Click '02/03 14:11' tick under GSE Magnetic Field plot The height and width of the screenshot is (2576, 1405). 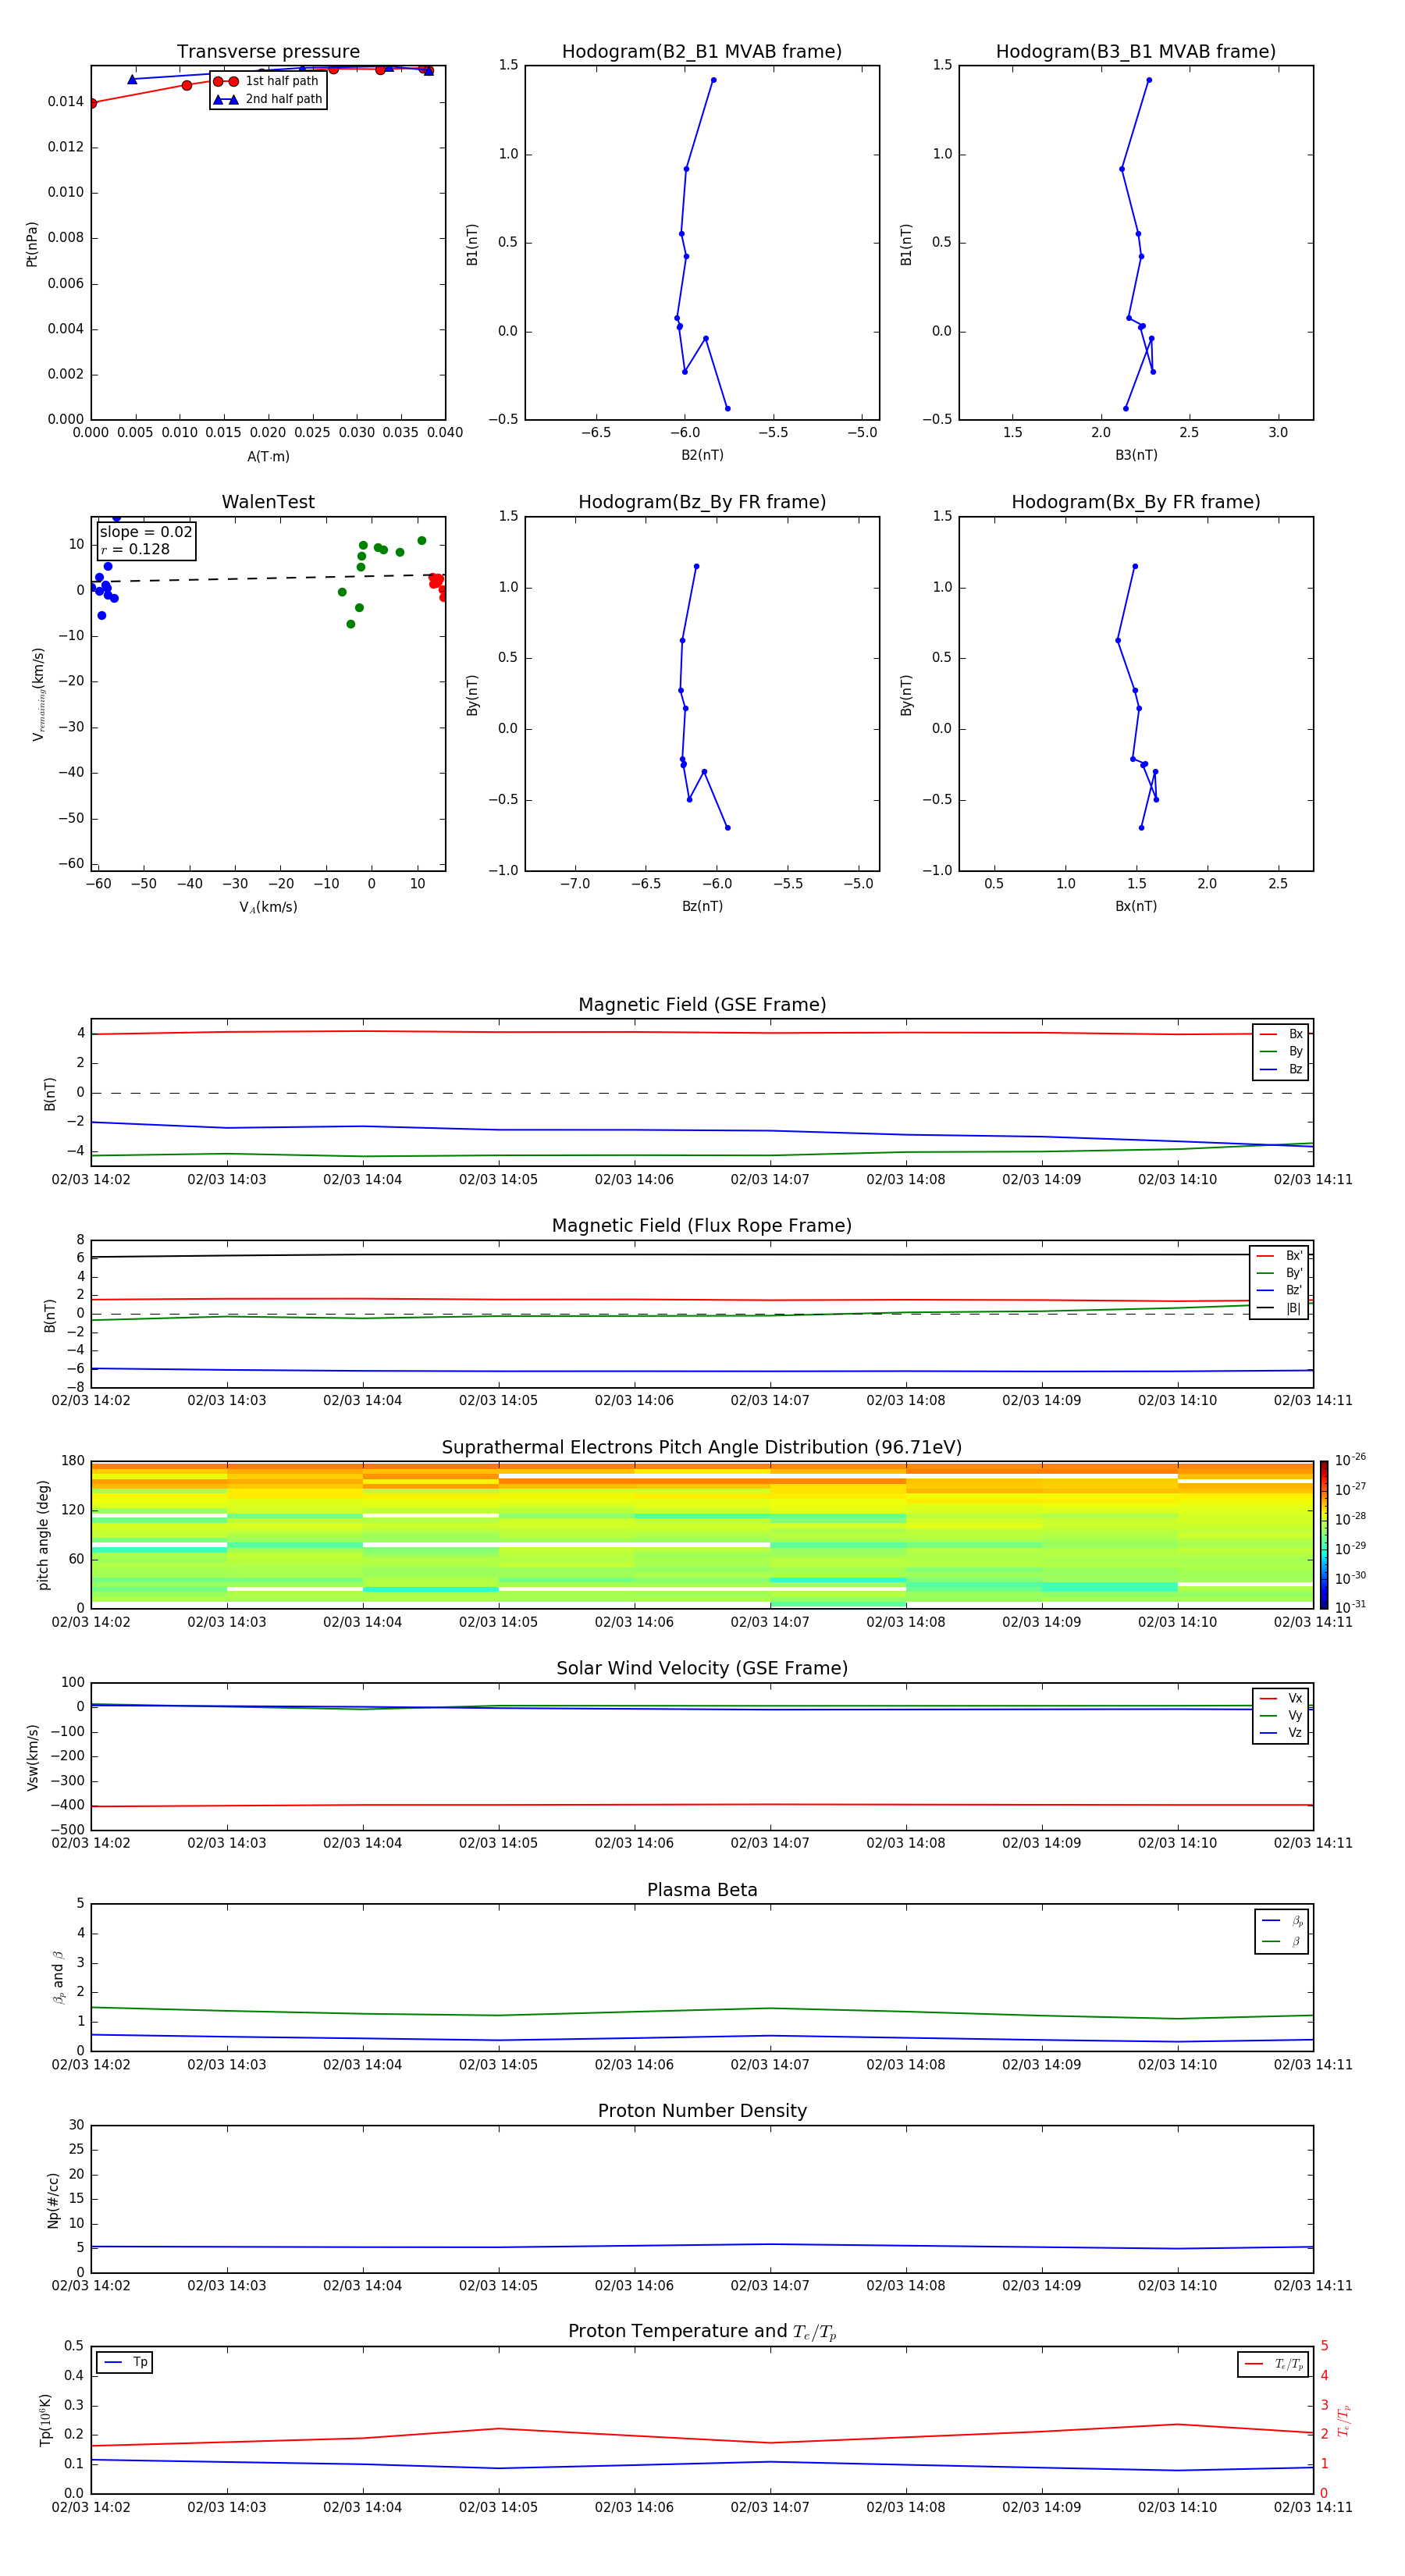click(x=1313, y=1179)
